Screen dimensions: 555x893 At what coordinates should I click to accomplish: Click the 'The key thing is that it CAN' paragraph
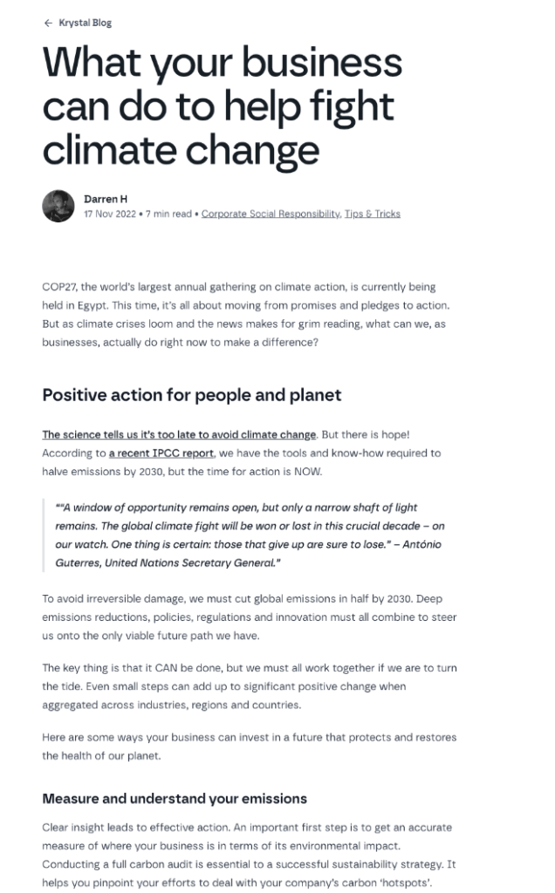(x=249, y=686)
